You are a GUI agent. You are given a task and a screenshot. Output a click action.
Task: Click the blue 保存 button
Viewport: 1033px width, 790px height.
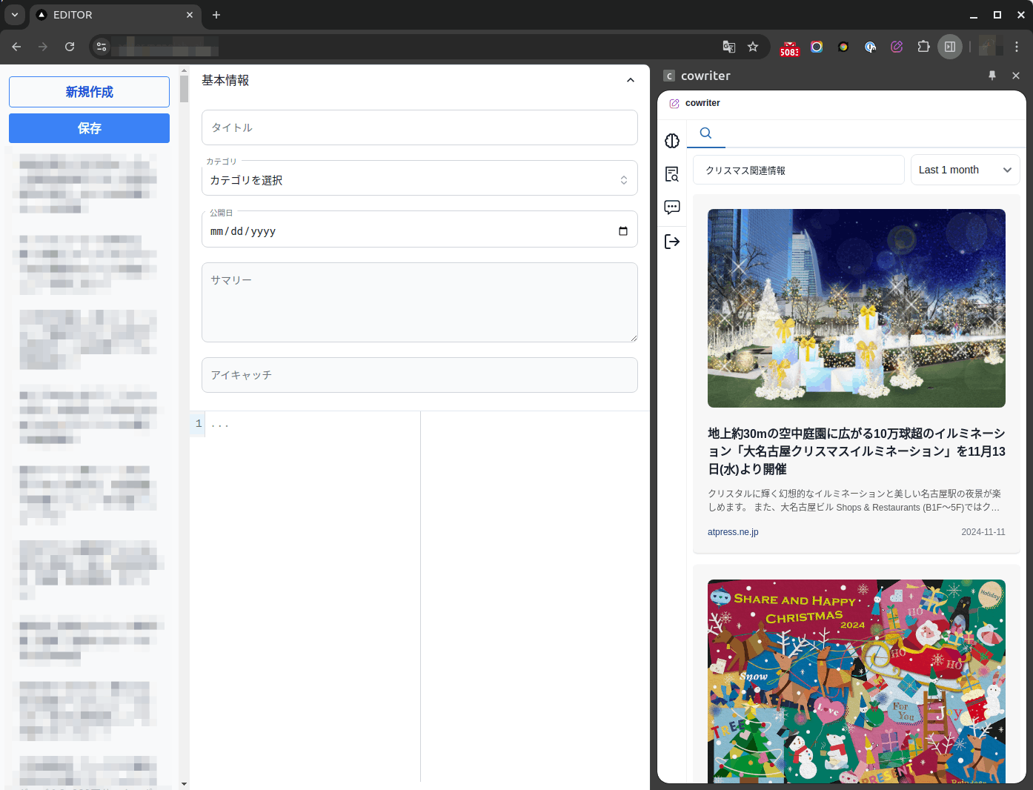(x=89, y=128)
